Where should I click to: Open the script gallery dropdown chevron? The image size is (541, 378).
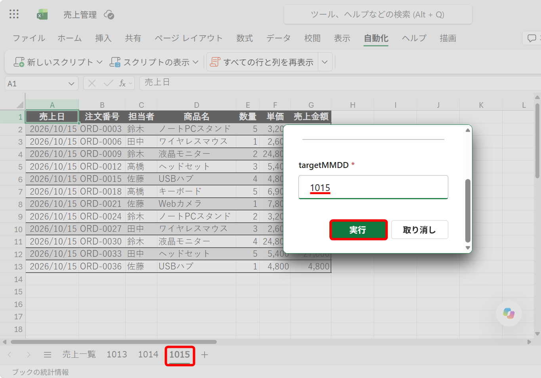[x=325, y=62]
